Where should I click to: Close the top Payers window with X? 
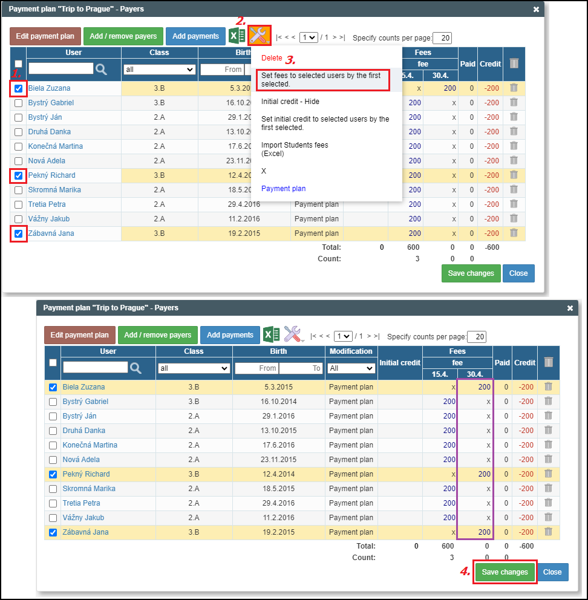tap(536, 9)
